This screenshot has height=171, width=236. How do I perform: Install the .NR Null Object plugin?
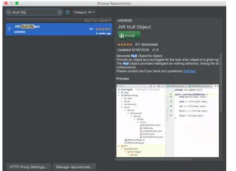click(129, 35)
